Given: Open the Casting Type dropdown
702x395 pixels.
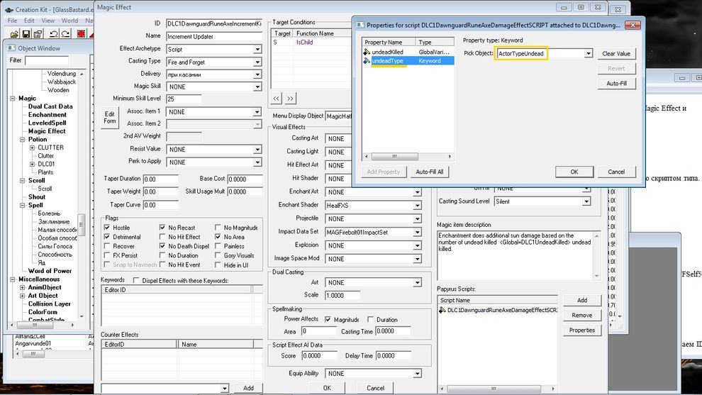Looking at the screenshot, I should click(x=257, y=62).
